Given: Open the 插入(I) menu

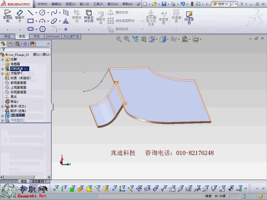Looking at the screenshot, I should click(84, 4).
